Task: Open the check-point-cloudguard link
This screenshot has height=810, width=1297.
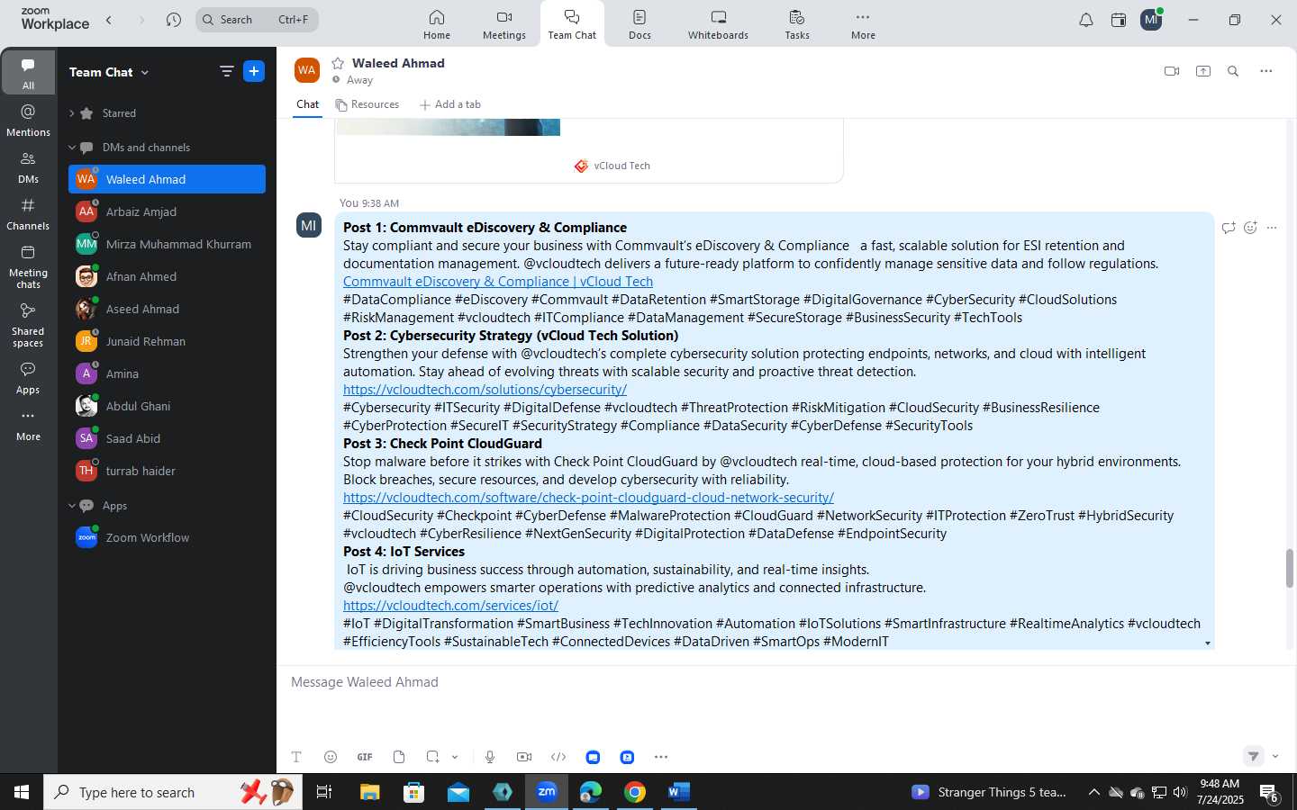Action: coord(588,498)
